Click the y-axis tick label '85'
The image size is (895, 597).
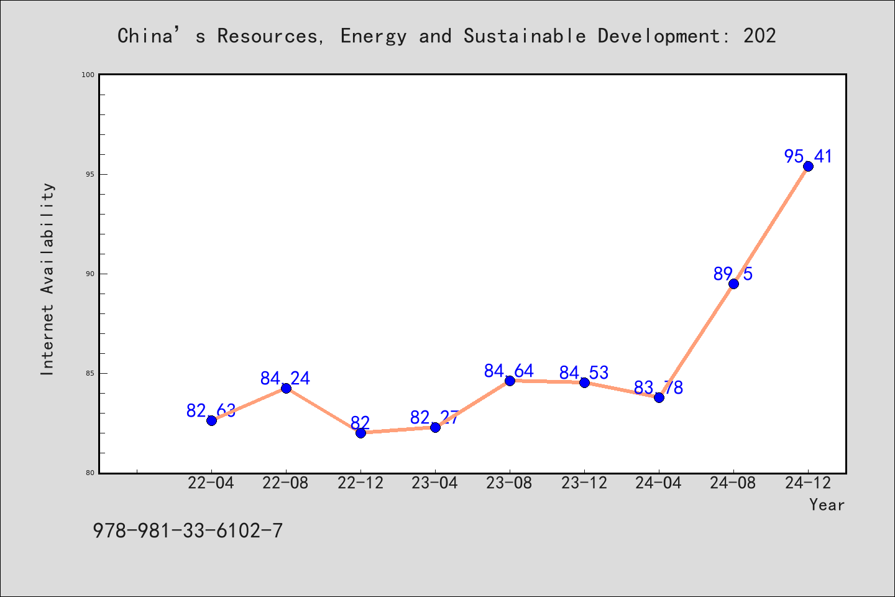(90, 373)
